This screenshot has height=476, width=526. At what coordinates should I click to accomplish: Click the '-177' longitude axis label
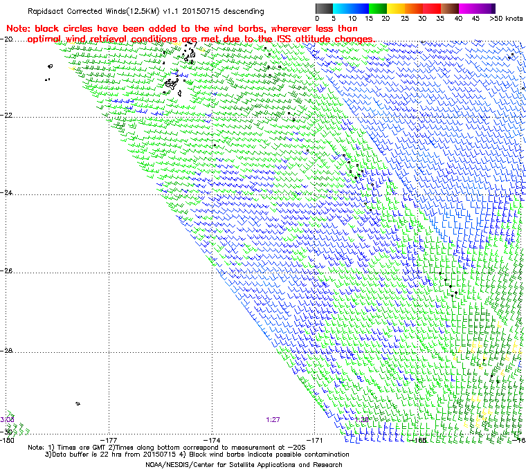[109, 440]
